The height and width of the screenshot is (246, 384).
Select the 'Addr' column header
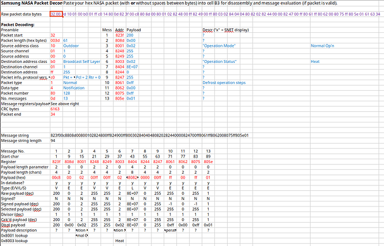(120, 30)
